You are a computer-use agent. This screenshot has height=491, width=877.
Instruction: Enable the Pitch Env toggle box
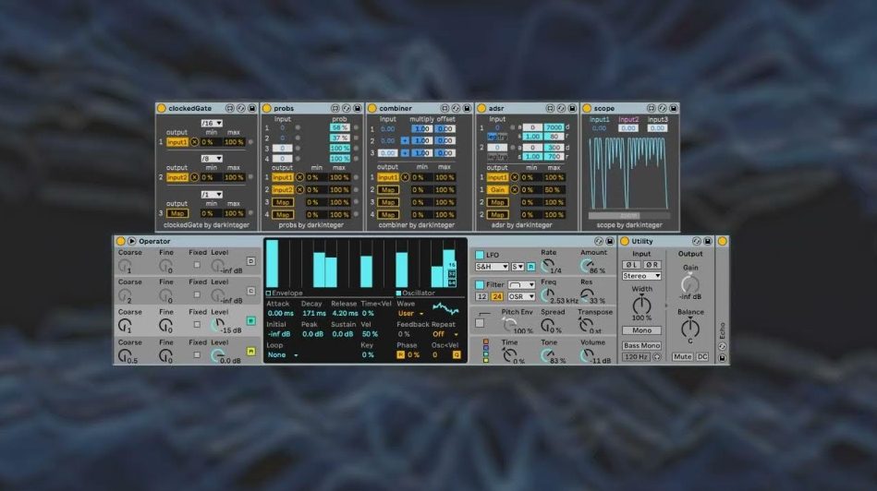coord(480,322)
